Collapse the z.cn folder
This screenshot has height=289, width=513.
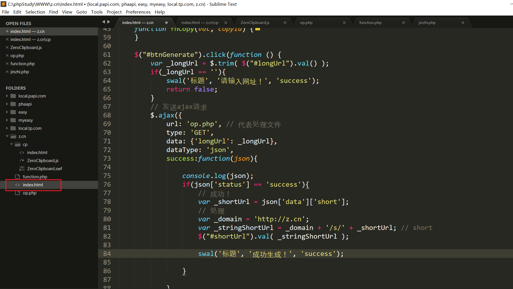click(7, 136)
